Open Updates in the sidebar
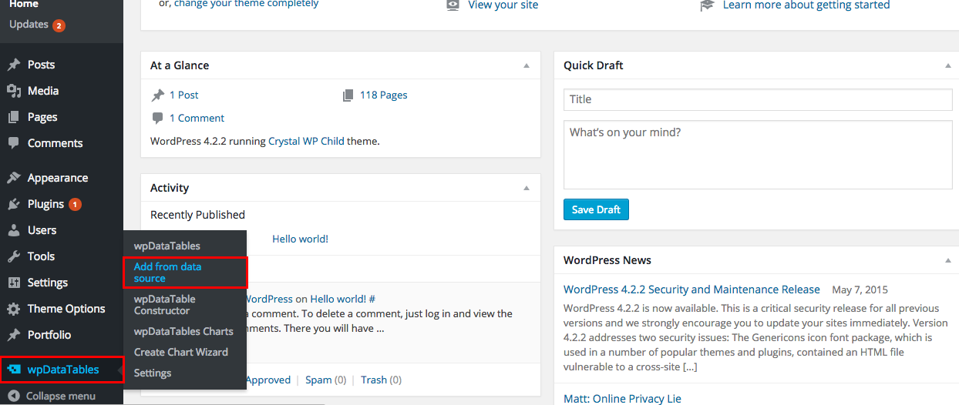The width and height of the screenshot is (959, 405). [x=29, y=25]
